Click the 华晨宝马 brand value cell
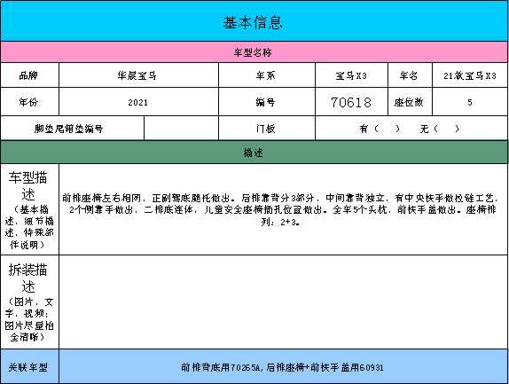Viewport: 509px width, 384px height. (138, 75)
